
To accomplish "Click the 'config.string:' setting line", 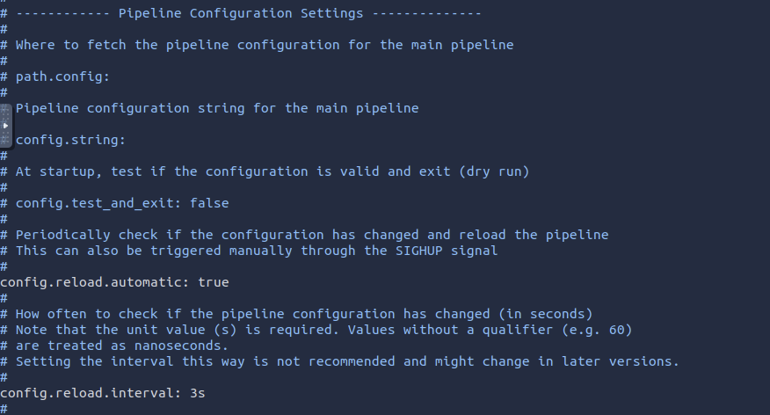I will tap(70, 140).
